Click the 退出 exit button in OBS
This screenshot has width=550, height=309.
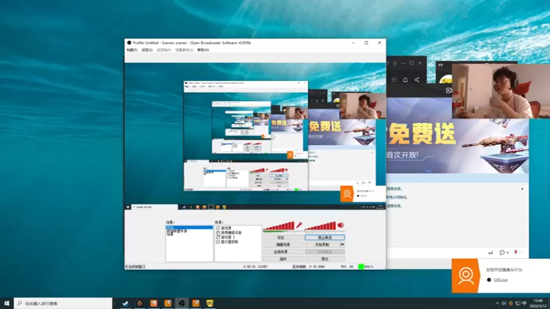click(x=324, y=259)
